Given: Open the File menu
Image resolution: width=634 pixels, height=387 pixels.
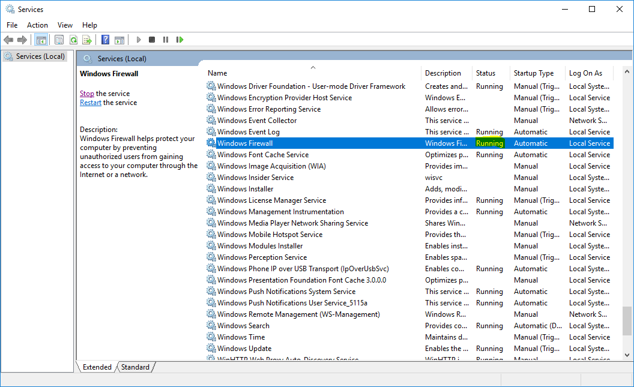Looking at the screenshot, I should (x=12, y=25).
